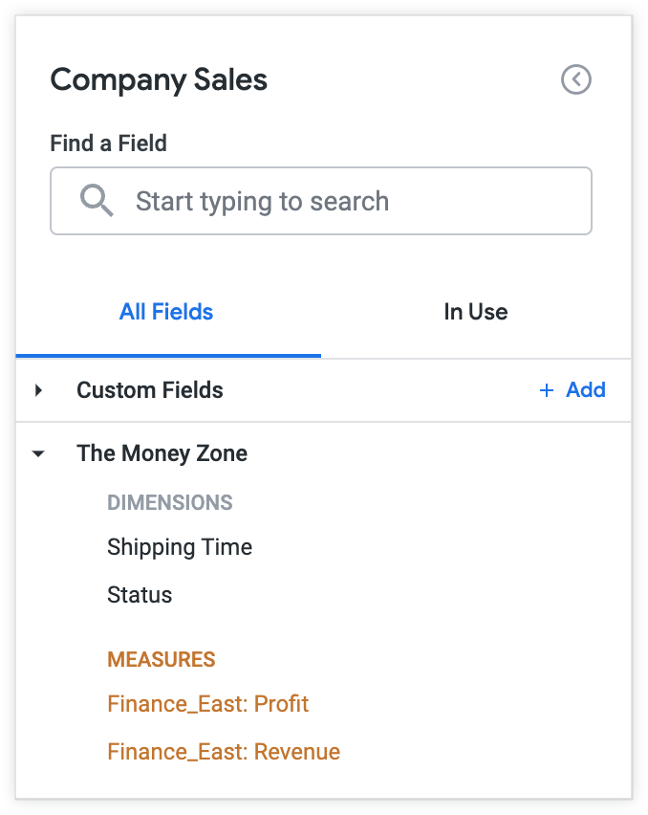Select the Shipping Time dimension
Viewport: 648px width, 815px height.
[180, 547]
